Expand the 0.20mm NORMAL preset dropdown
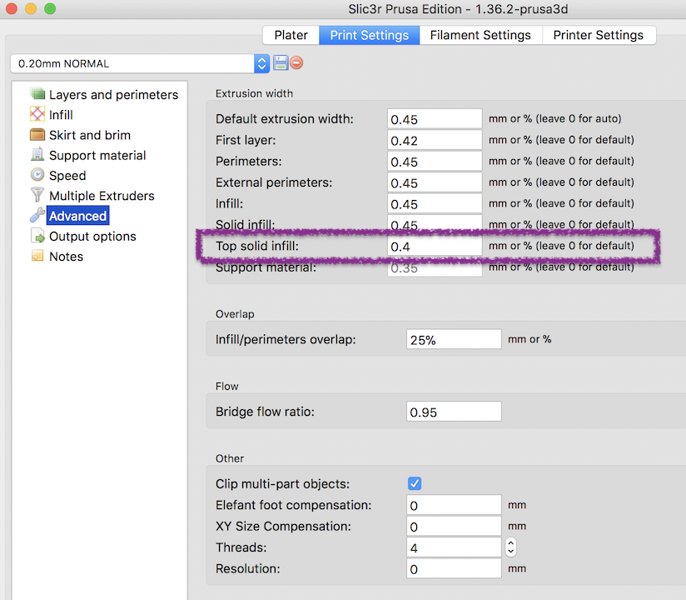This screenshot has height=600, width=686. 262,63
